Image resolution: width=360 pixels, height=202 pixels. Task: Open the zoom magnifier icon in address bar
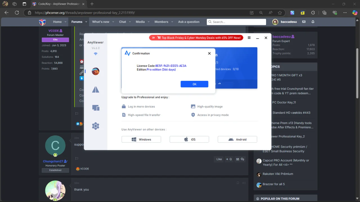pyautogui.click(x=261, y=13)
